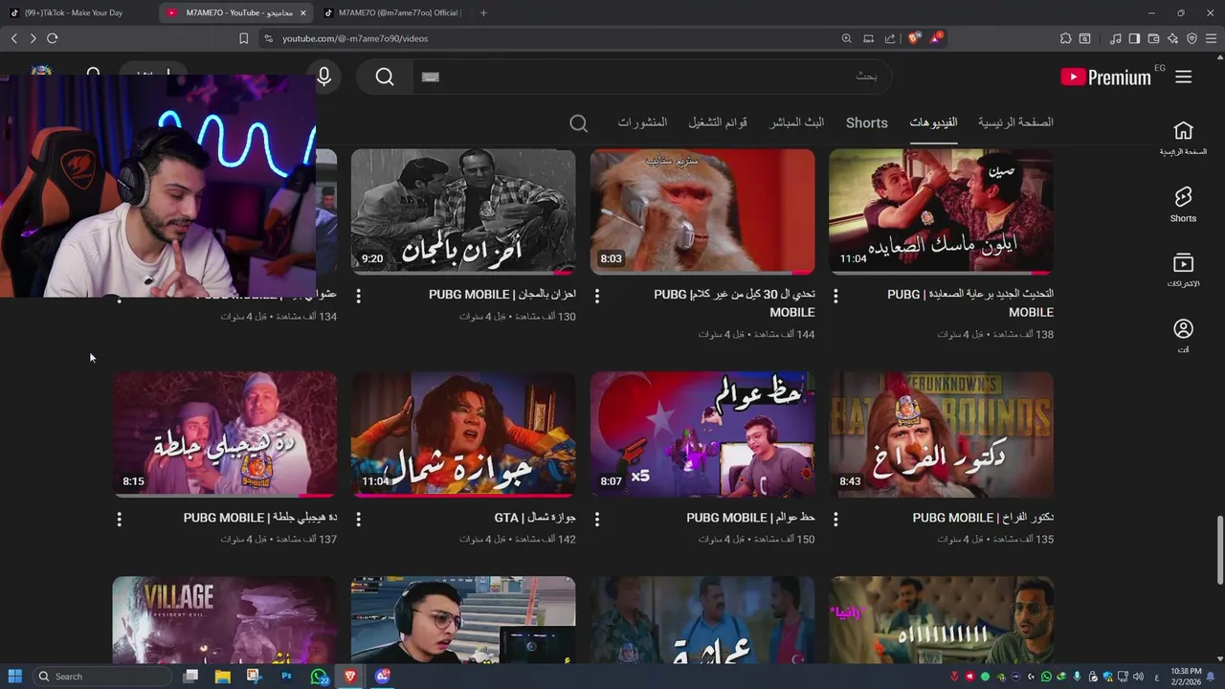
Task: Click the voice search microphone button
Action: pyautogui.click(x=323, y=77)
